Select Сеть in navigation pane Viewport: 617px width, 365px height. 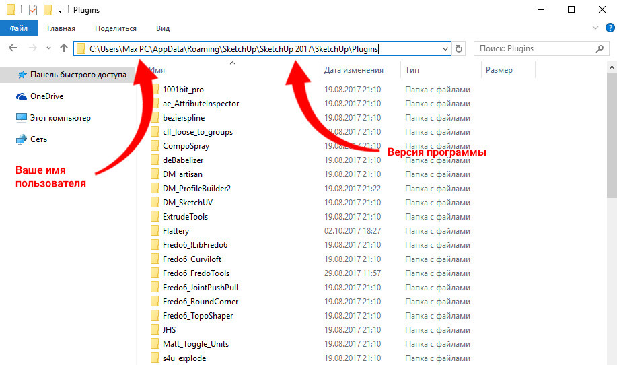[x=31, y=139]
